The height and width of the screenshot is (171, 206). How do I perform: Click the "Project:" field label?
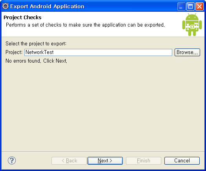coord(14,52)
